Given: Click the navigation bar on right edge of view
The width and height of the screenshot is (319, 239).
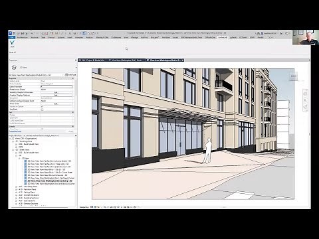Looking at the screenshot, I should tap(305, 101).
